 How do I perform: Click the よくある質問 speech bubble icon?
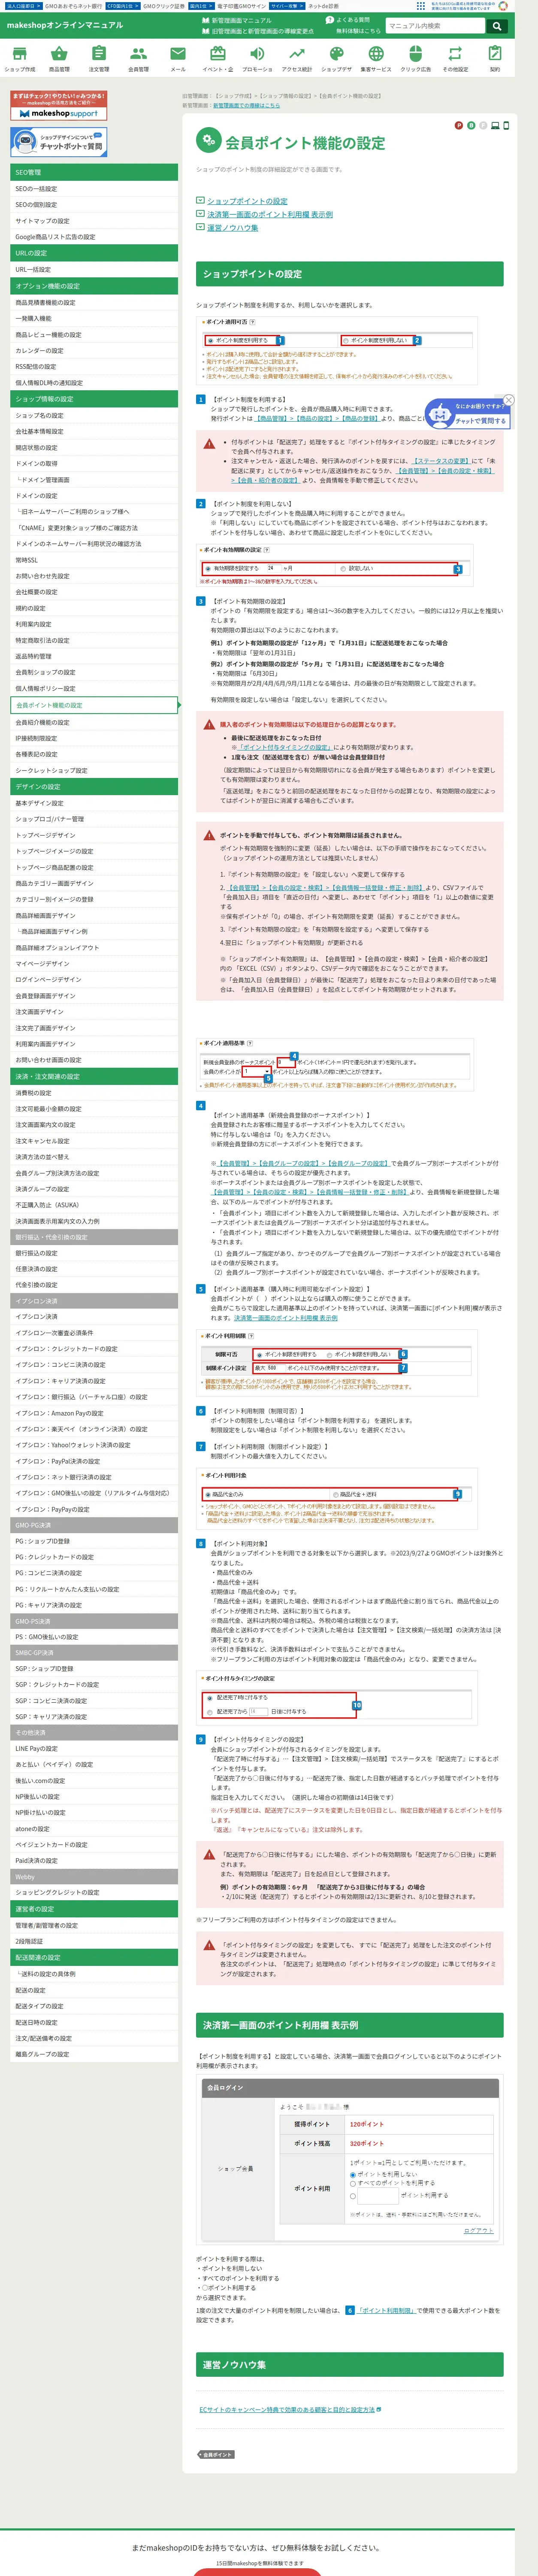coord(330,20)
